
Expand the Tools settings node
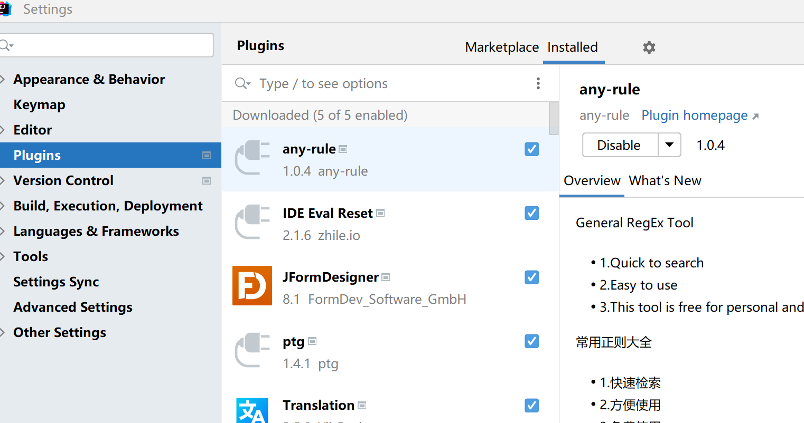[x=3, y=256]
